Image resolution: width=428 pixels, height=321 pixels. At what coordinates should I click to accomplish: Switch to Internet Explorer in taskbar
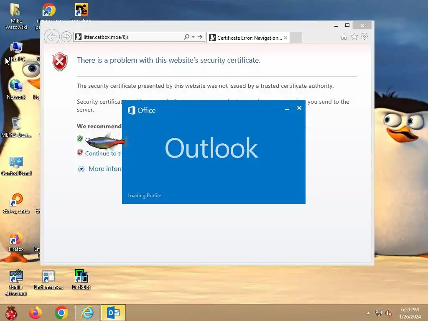87,313
